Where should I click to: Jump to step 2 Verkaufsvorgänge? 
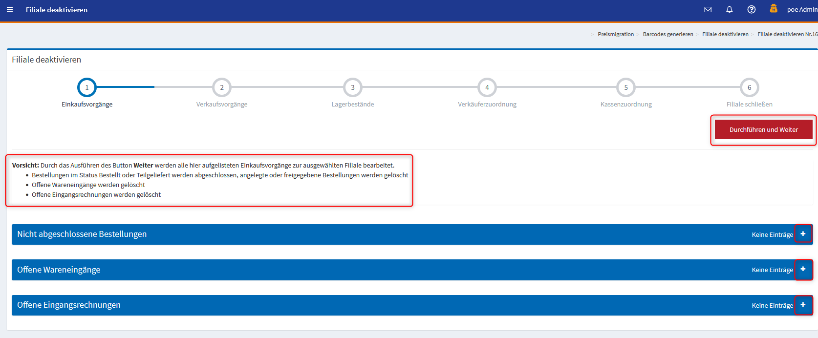point(222,88)
